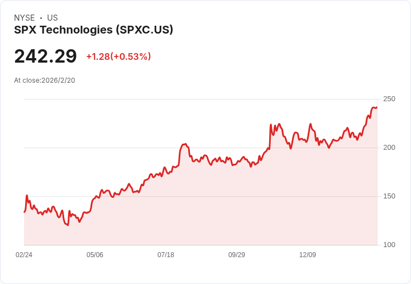Click the leftmost start of the price line
The image size is (411, 284).
pos(24,212)
